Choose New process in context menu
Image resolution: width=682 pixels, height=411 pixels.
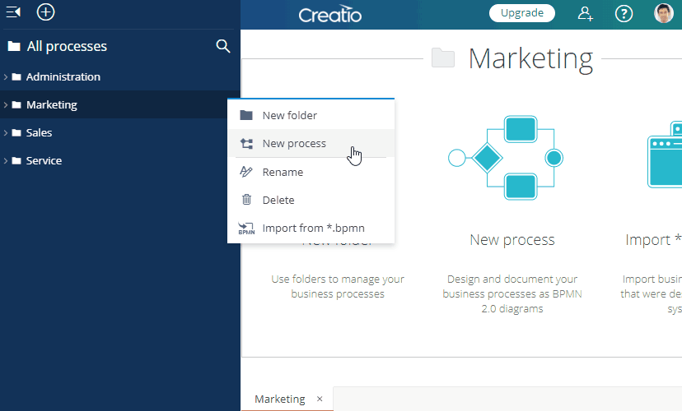click(311, 143)
